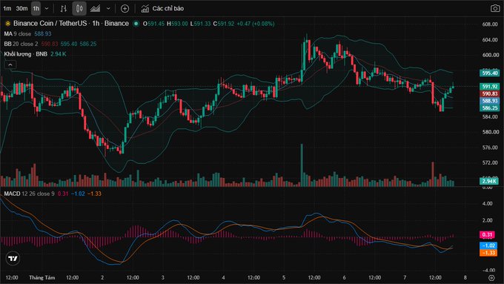Click the open value O591.45
504x284 pixels.
153,24
